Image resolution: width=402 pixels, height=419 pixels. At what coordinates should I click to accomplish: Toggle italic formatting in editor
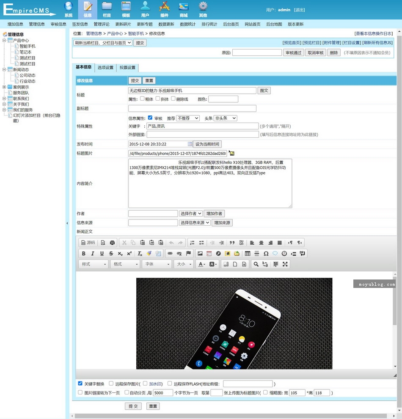(x=93, y=253)
